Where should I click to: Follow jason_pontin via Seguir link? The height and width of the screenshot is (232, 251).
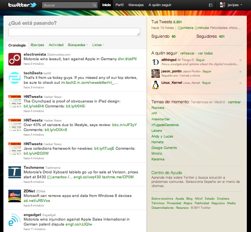[207, 71]
